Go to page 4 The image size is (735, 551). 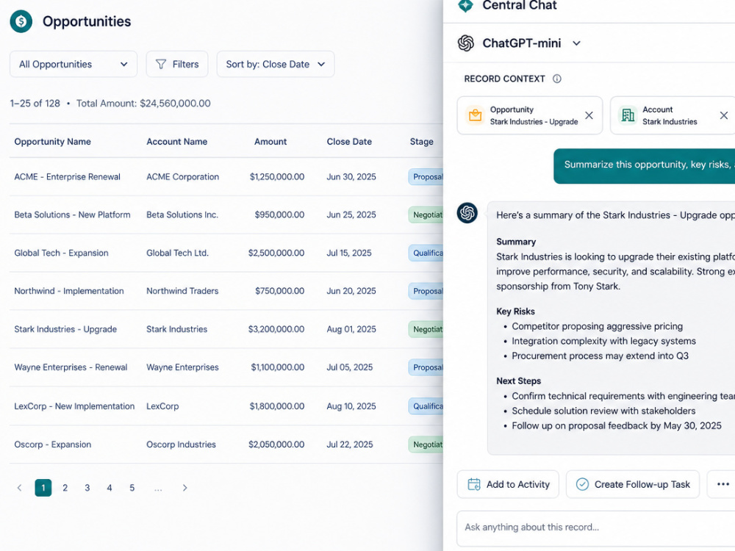110,488
